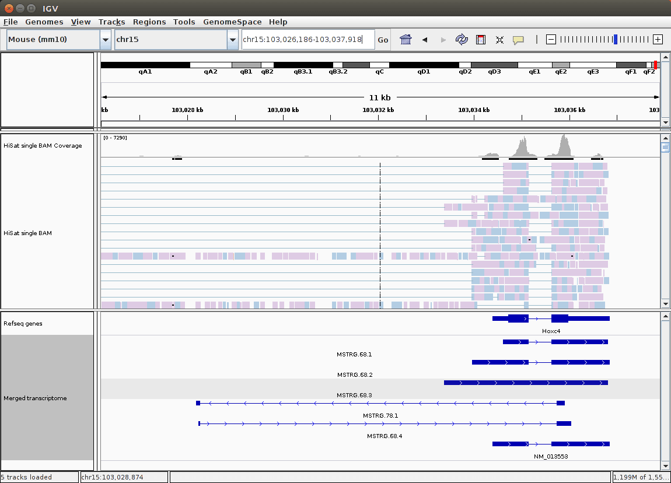Zoom out with the minus icon

coord(551,40)
